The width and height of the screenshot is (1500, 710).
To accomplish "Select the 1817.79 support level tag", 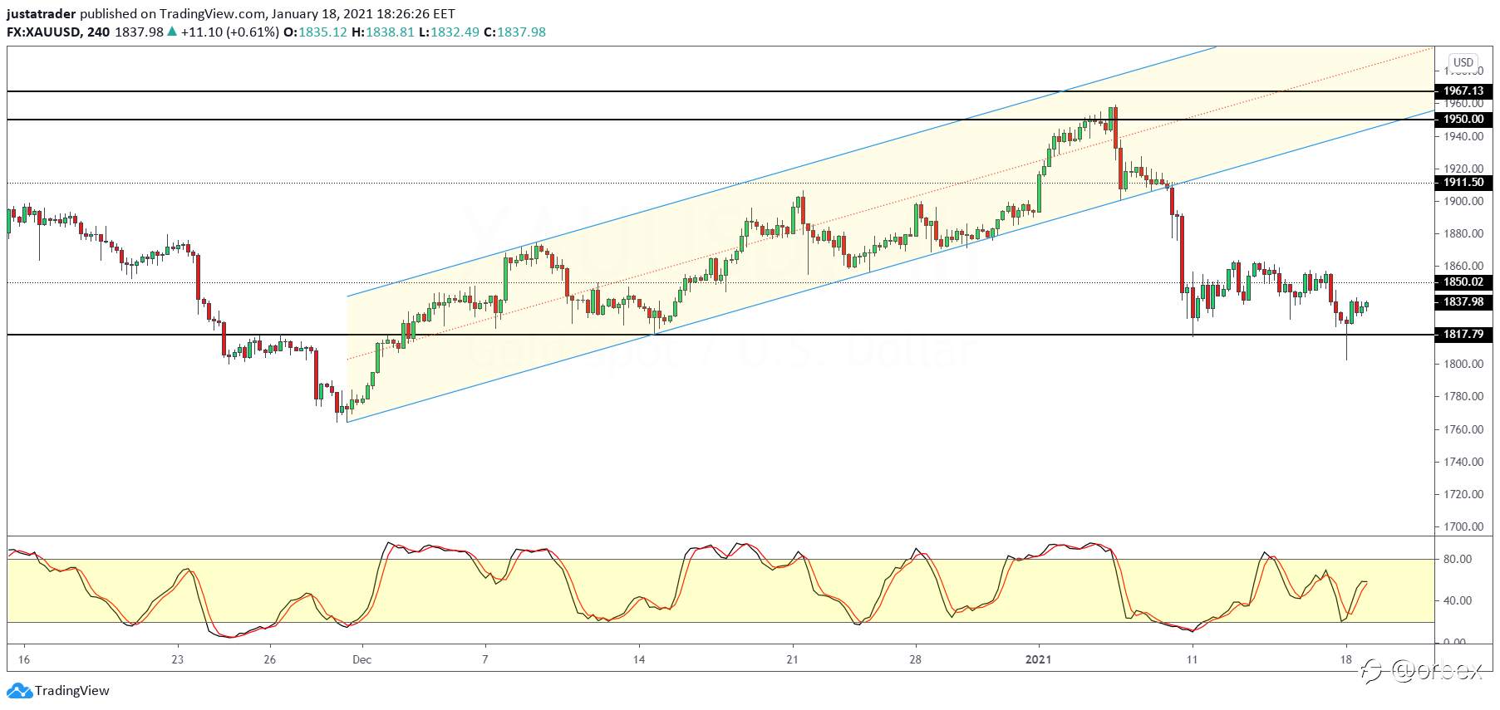I will (1463, 335).
